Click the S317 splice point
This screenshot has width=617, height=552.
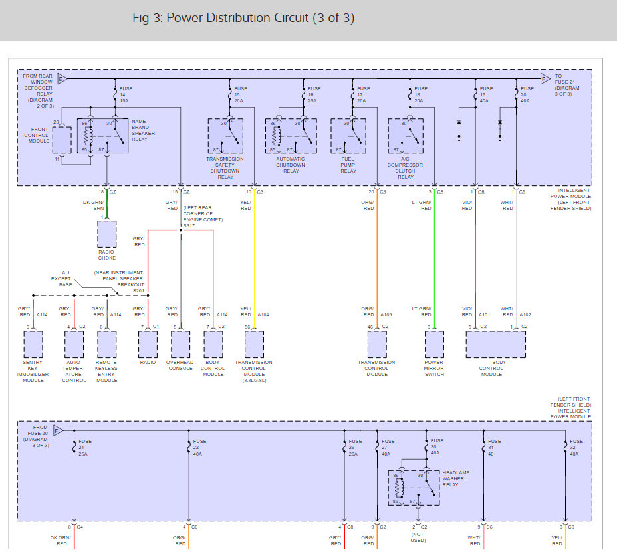point(181,230)
